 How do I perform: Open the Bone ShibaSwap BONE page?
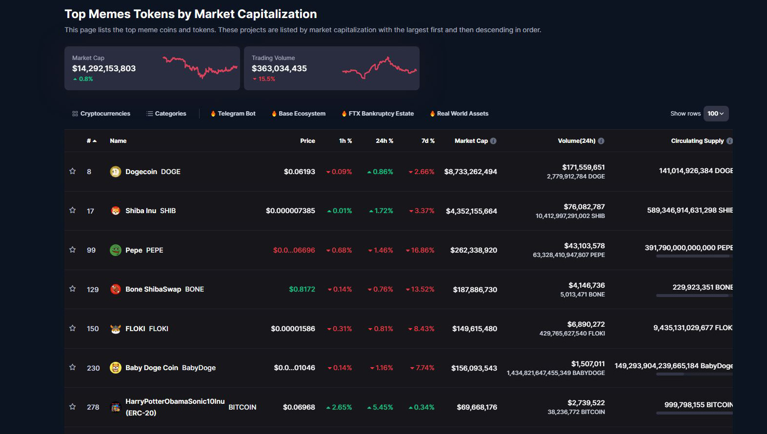coord(164,289)
